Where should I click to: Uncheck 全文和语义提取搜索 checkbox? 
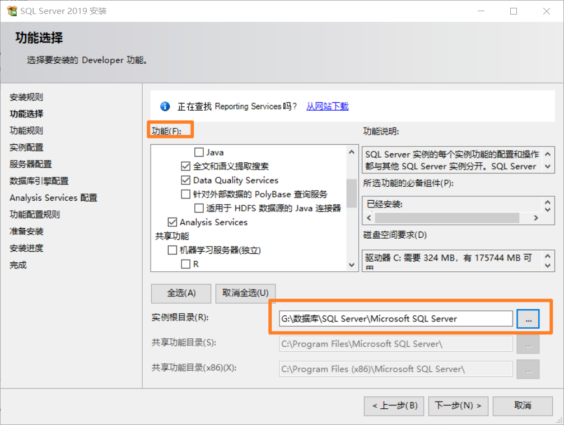click(185, 166)
